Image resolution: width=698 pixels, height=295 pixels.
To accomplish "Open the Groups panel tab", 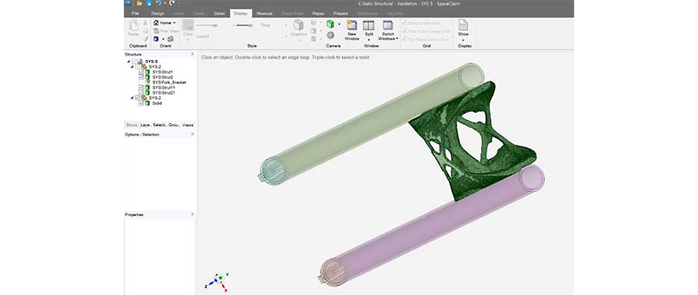I will tap(173, 125).
